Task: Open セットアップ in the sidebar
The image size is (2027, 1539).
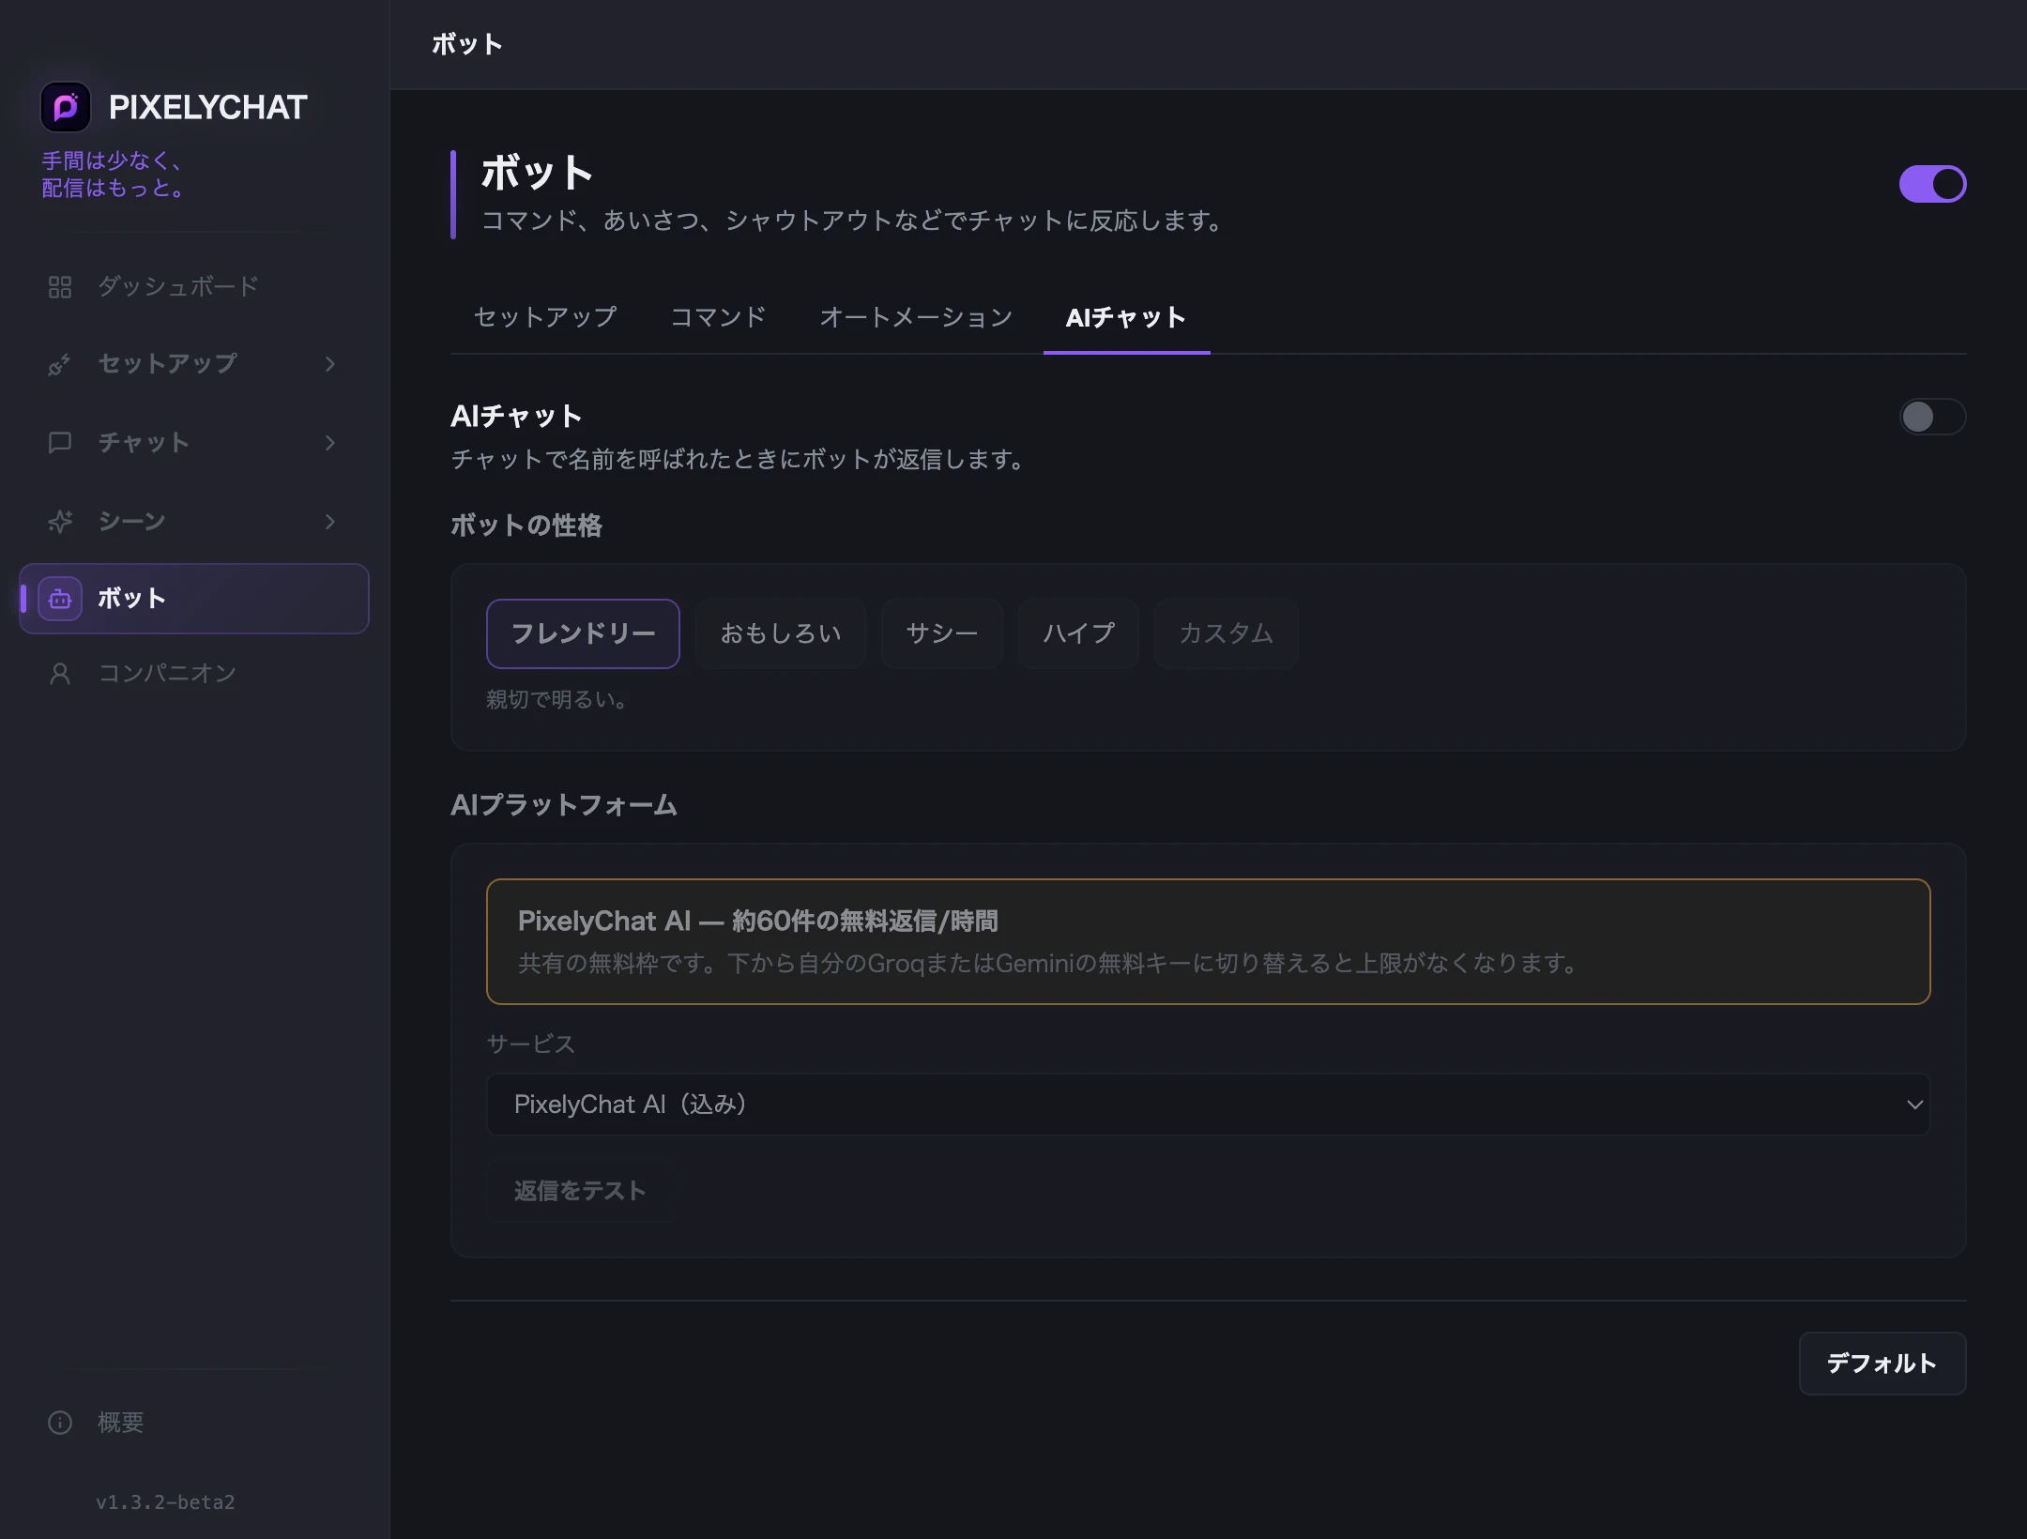Action: (193, 364)
